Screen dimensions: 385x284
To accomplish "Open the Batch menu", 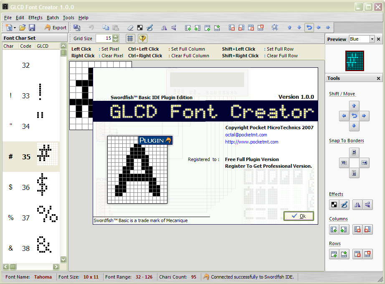I will click(53, 18).
